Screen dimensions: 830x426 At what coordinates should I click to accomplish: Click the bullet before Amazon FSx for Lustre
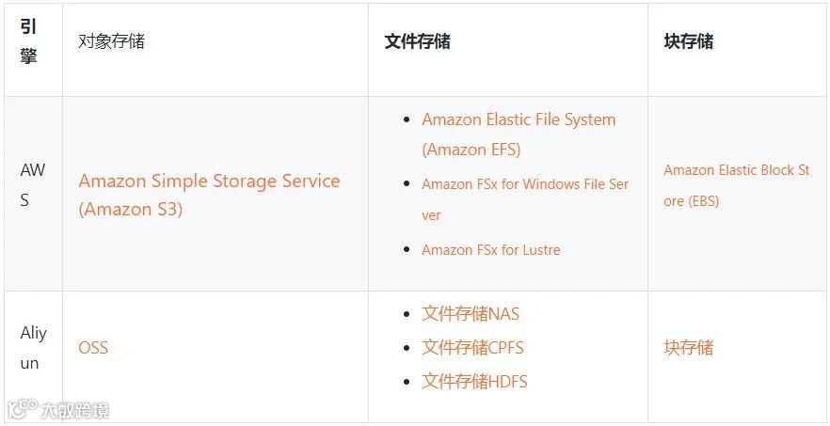tap(406, 250)
